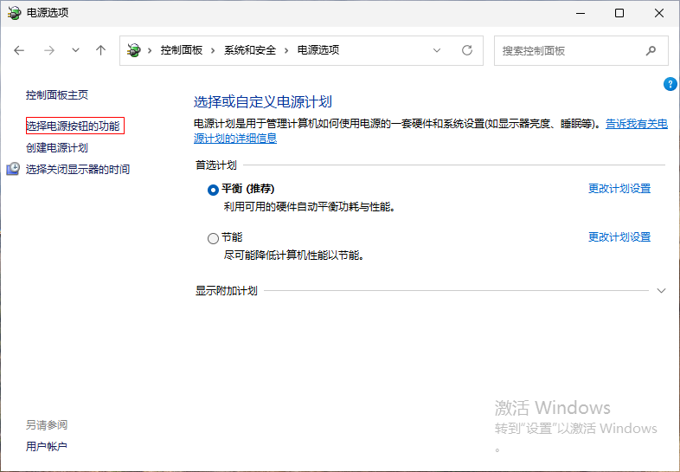Refresh the control panel page
This screenshot has width=680, height=472.
coord(467,50)
